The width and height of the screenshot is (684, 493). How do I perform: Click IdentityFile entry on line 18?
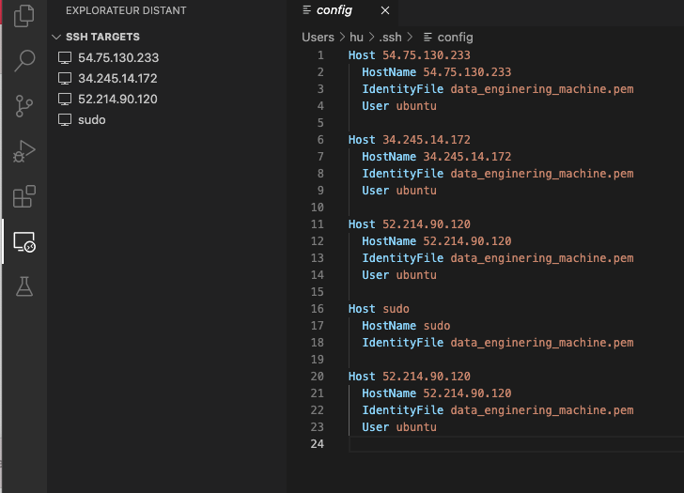click(x=498, y=343)
